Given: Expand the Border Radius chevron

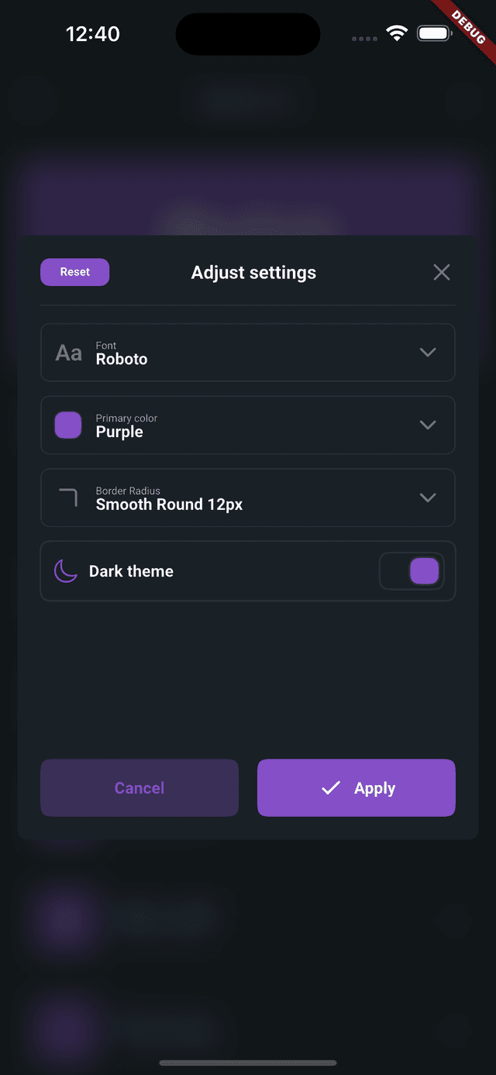Looking at the screenshot, I should click(428, 498).
